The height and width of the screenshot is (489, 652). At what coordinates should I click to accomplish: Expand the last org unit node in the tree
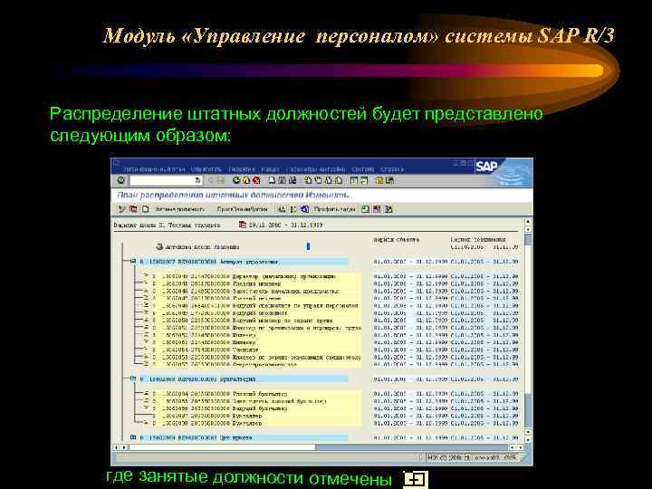point(133,437)
